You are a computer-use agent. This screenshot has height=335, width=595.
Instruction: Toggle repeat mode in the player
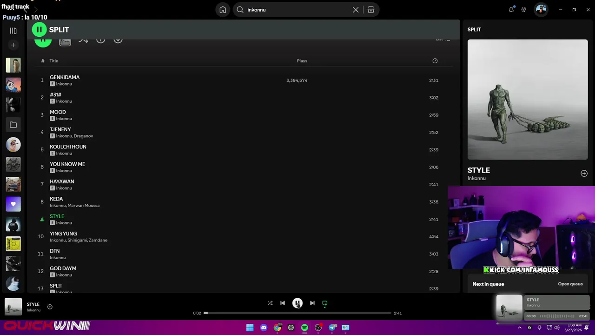[325, 303]
